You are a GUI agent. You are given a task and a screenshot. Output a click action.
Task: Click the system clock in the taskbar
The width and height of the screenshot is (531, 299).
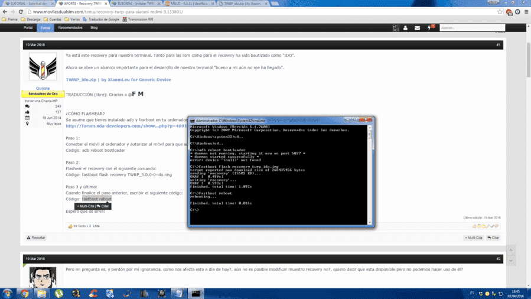pos(516,294)
